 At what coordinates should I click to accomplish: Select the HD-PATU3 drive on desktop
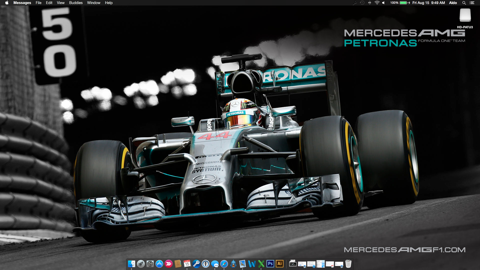(x=465, y=18)
